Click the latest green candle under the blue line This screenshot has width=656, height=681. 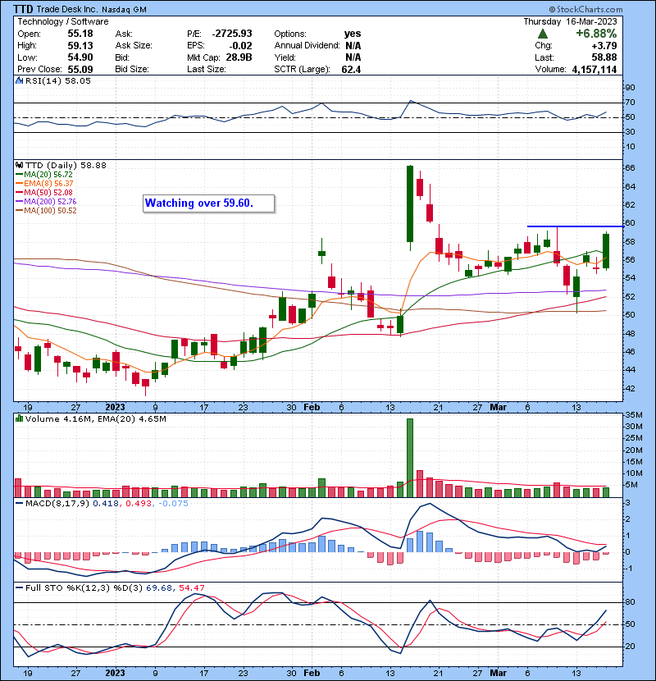(606, 251)
